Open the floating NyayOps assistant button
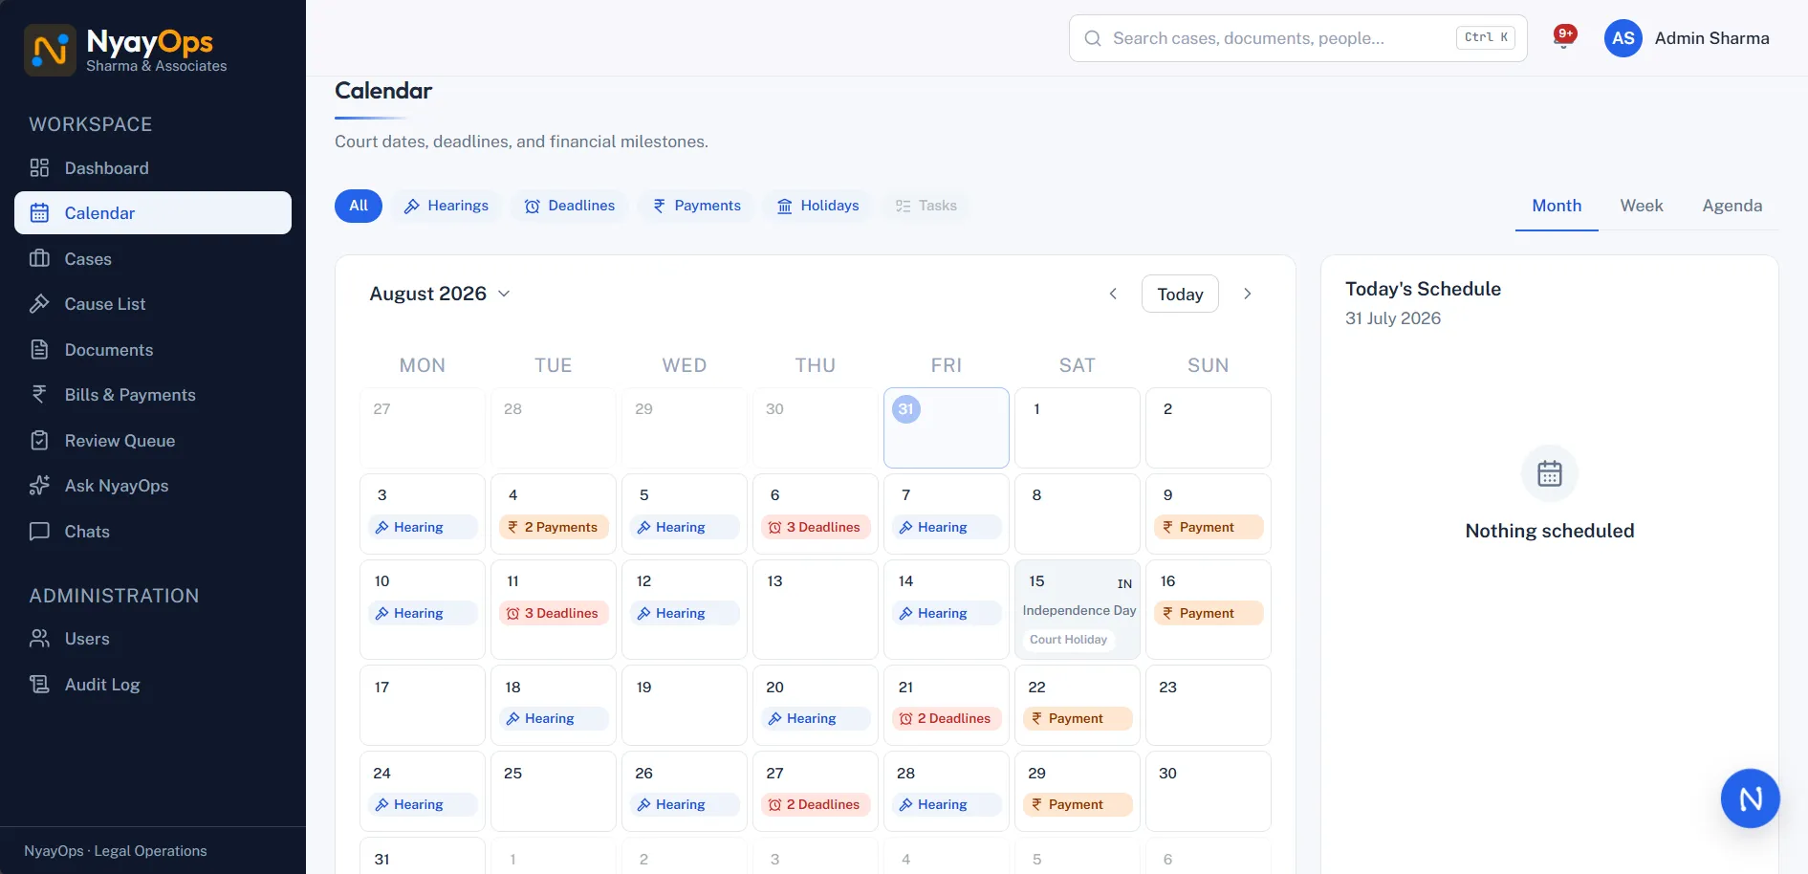This screenshot has height=874, width=1808. click(1750, 798)
